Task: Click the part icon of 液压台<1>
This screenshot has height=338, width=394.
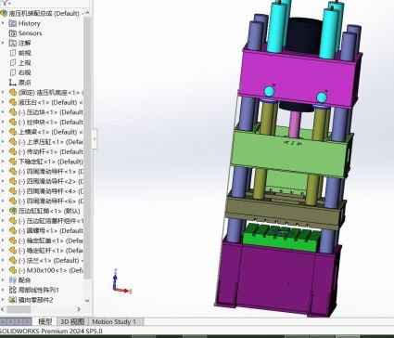Action: (13, 102)
